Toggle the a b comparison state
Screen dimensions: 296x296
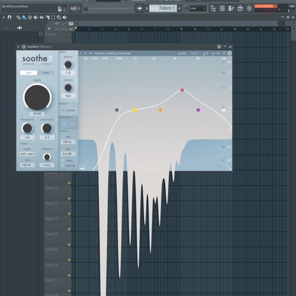[205, 53]
